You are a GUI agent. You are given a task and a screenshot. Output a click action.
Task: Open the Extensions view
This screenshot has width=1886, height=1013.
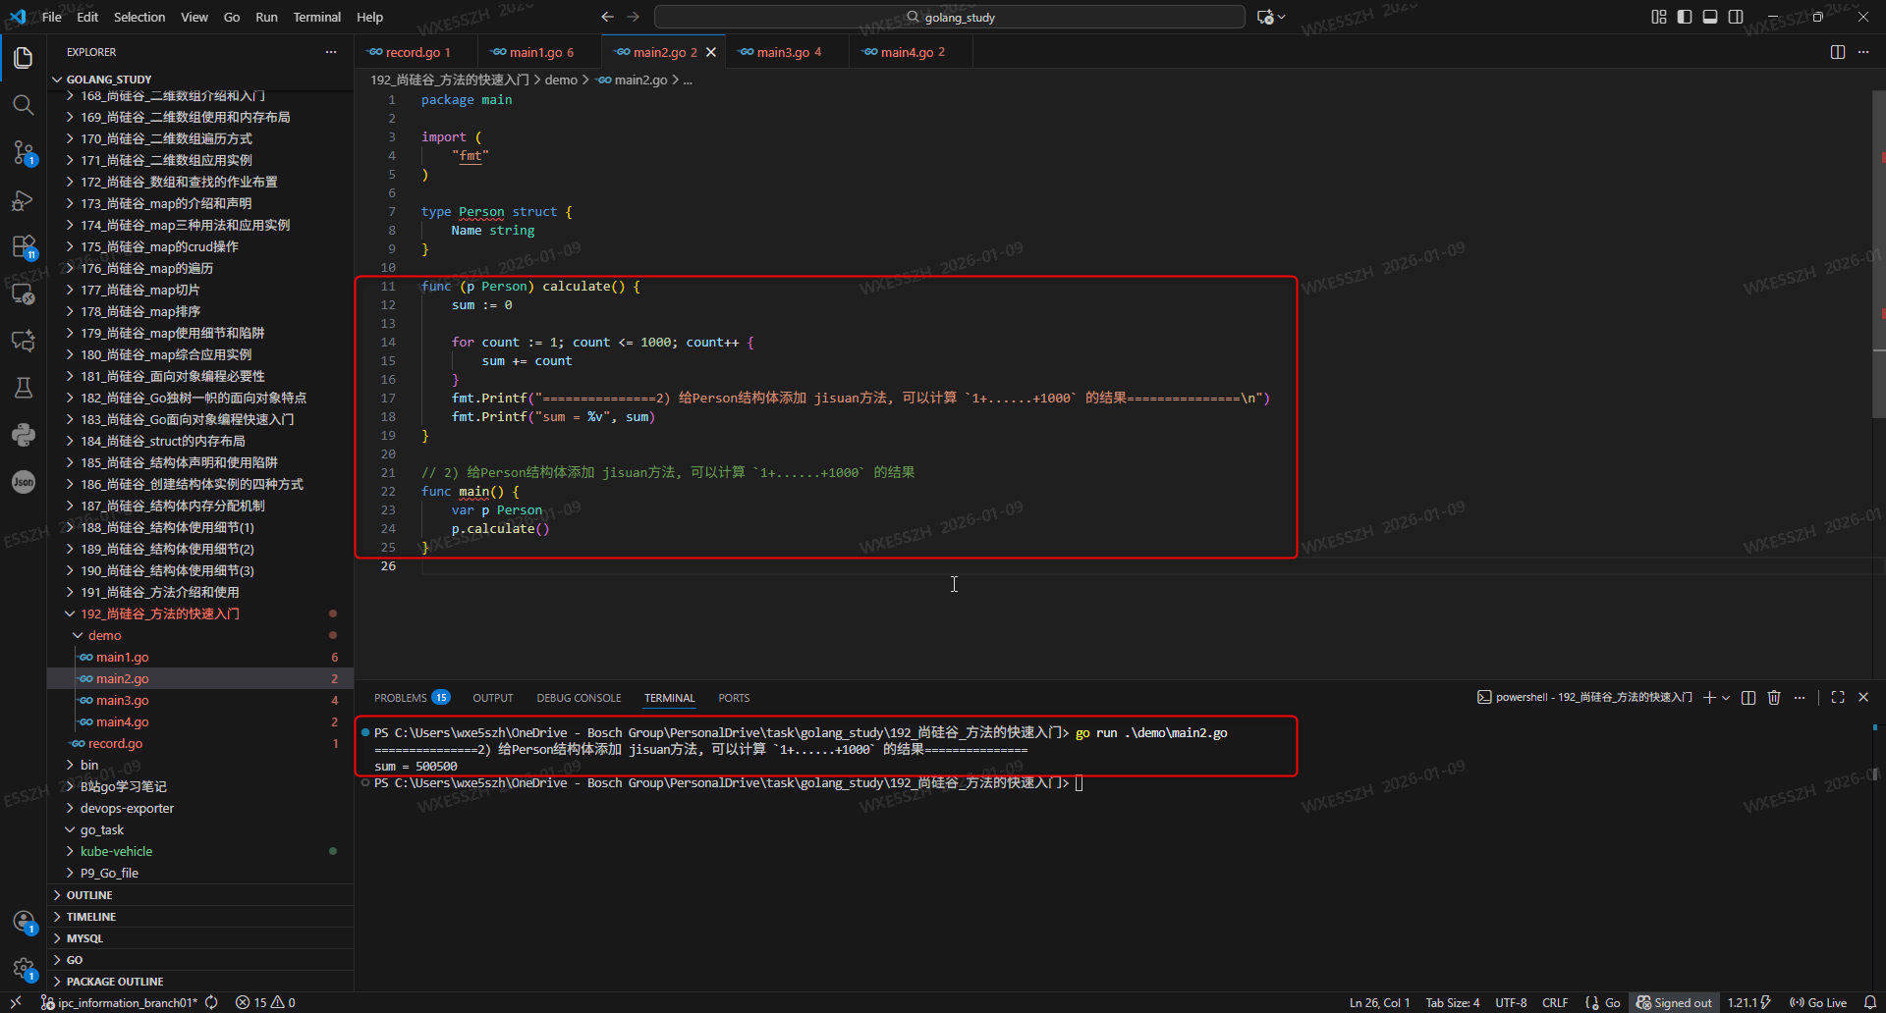pyautogui.click(x=24, y=246)
